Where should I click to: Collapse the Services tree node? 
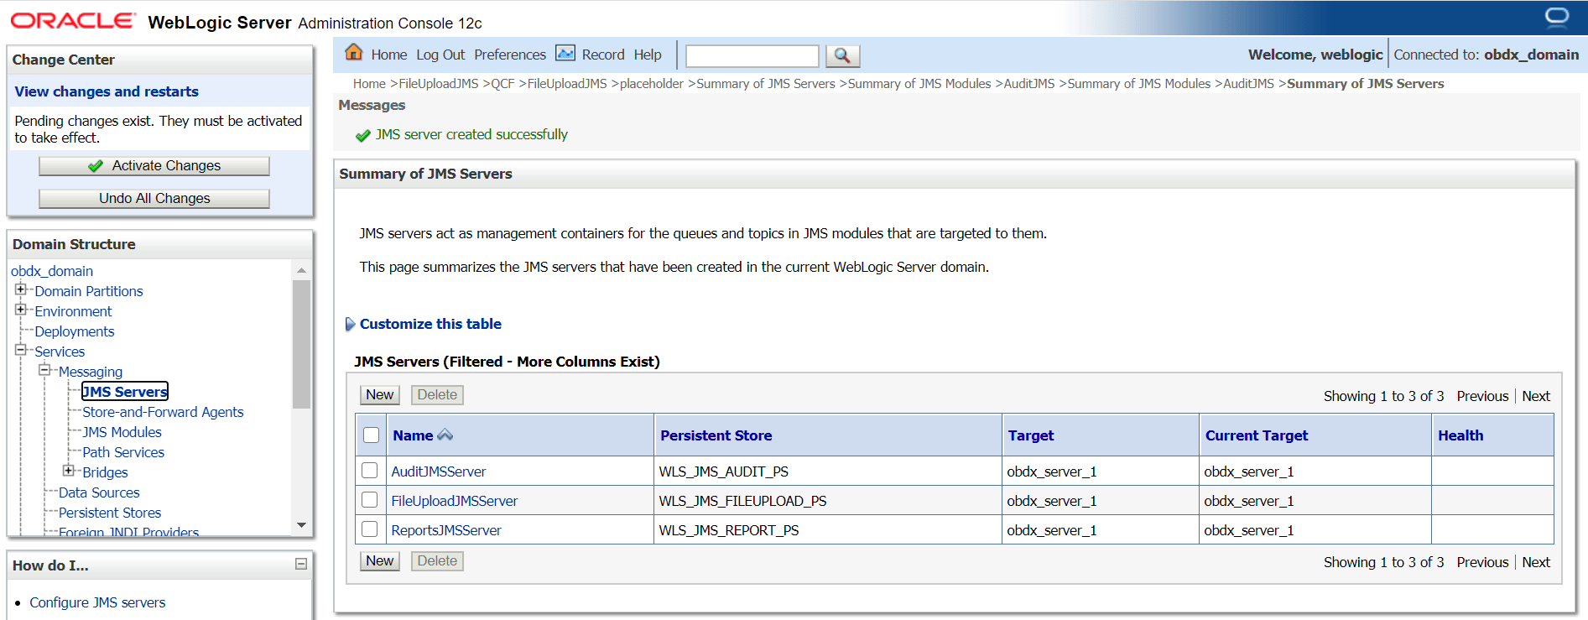pyautogui.click(x=21, y=350)
